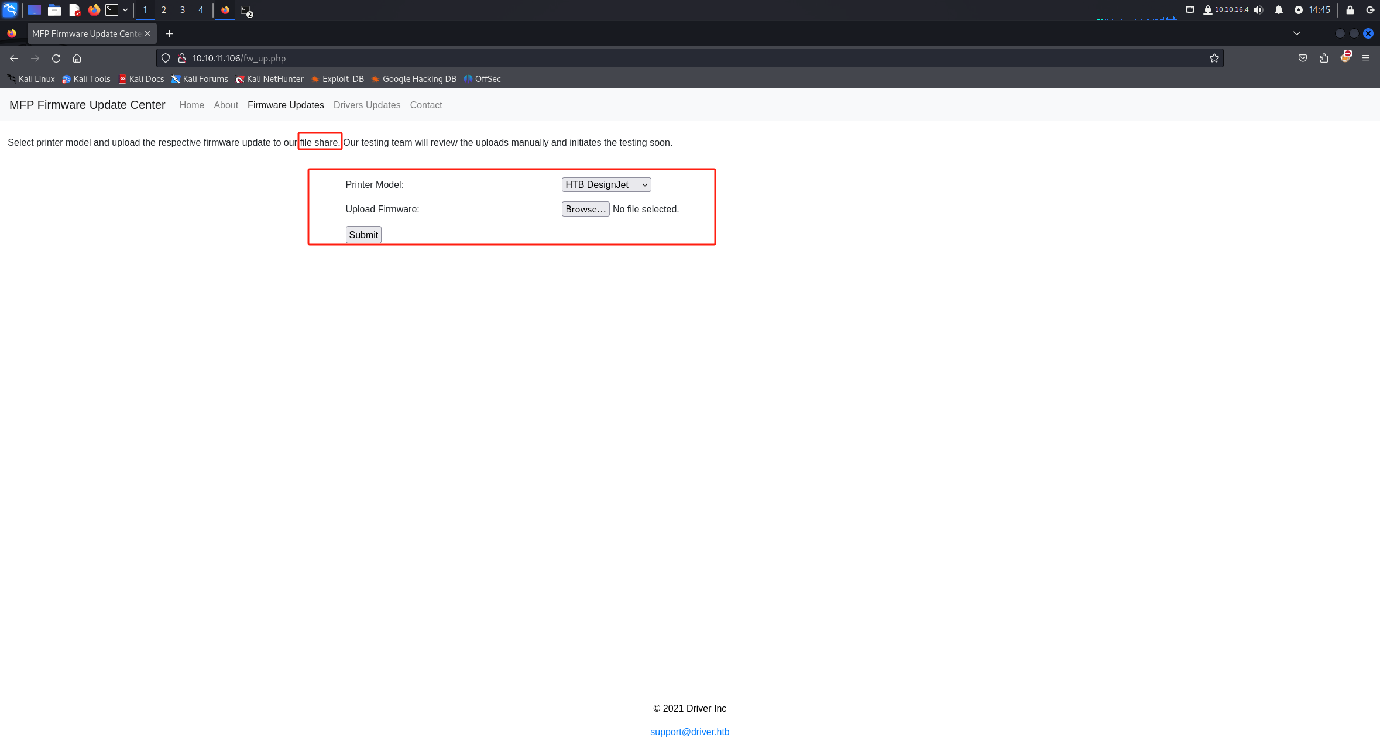
Task: Switch to workspace 2
Action: 164,10
